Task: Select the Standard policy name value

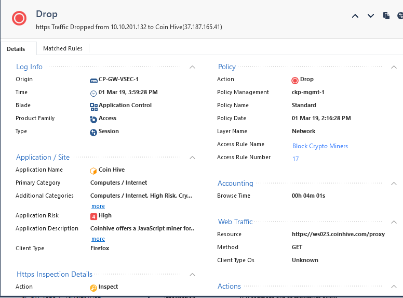Action: 304,105
